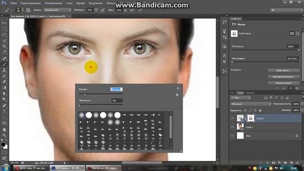Hide the Слой 1 layer
This screenshot has height=171, width=304.
(232, 127)
